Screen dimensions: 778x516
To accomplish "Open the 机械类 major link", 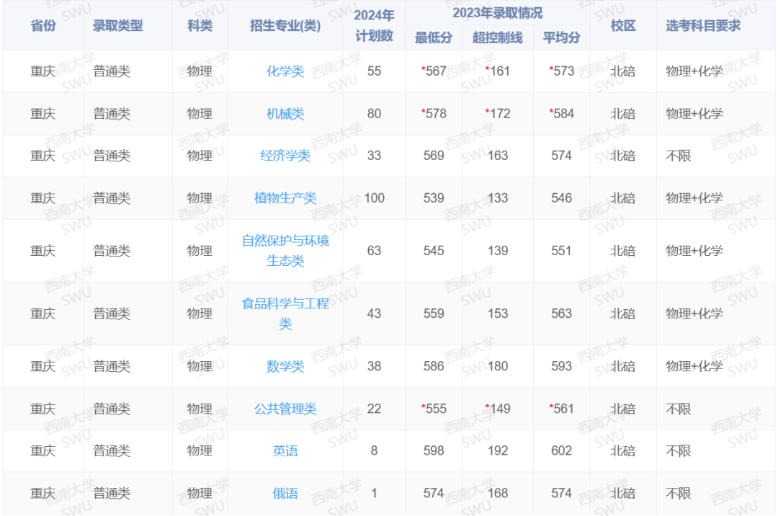I will [x=285, y=114].
